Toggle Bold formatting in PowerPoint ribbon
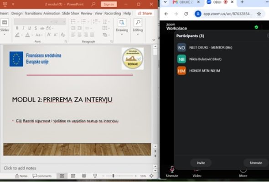269x182 pixels. coord(17,28)
